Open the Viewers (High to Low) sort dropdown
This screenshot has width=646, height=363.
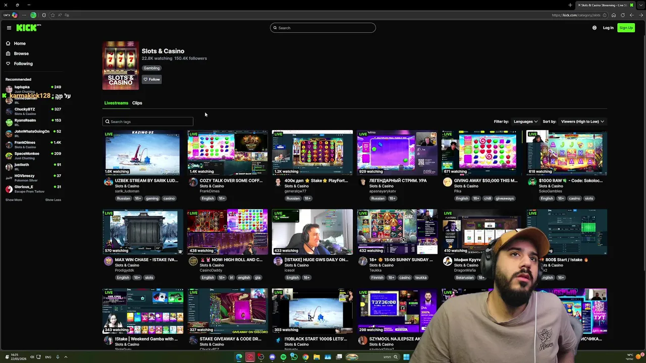click(x=582, y=122)
